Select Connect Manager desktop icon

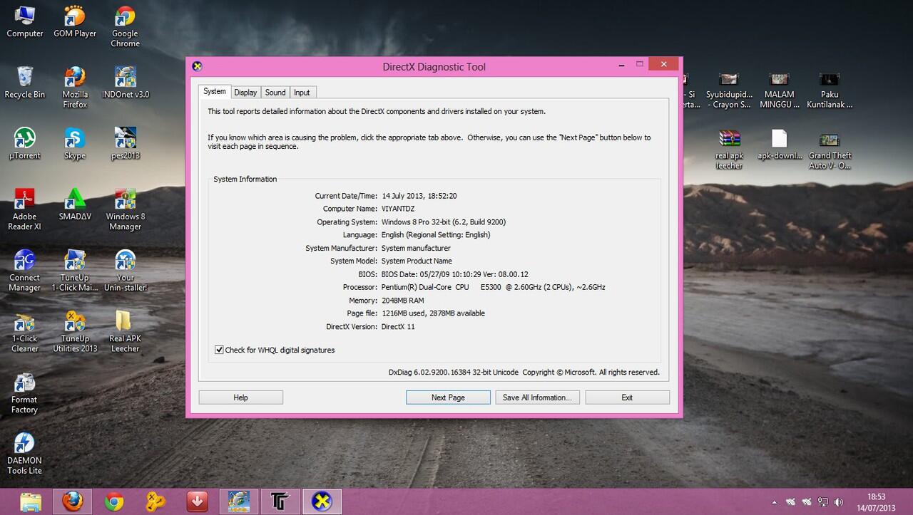tap(25, 271)
